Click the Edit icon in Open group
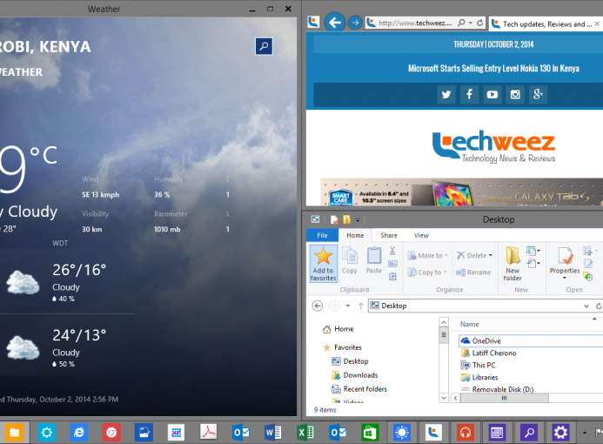Screen dimensions: 603x444 click(x=588, y=264)
